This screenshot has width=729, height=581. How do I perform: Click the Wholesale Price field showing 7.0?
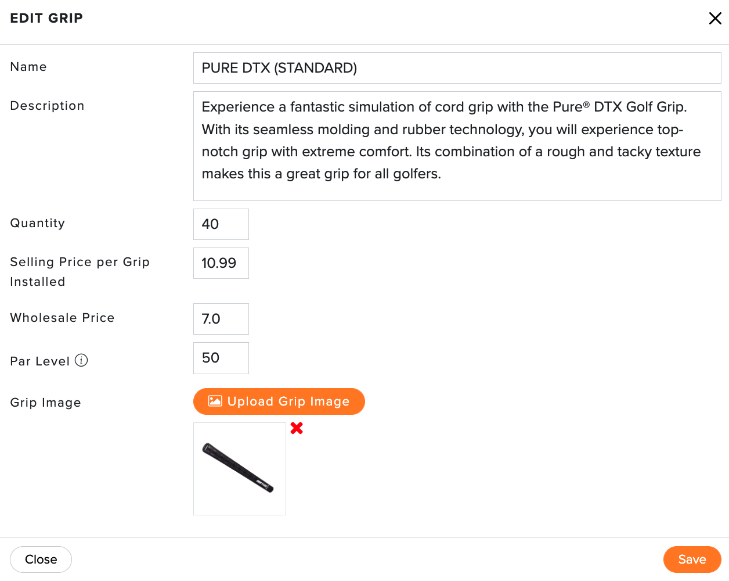(x=221, y=319)
